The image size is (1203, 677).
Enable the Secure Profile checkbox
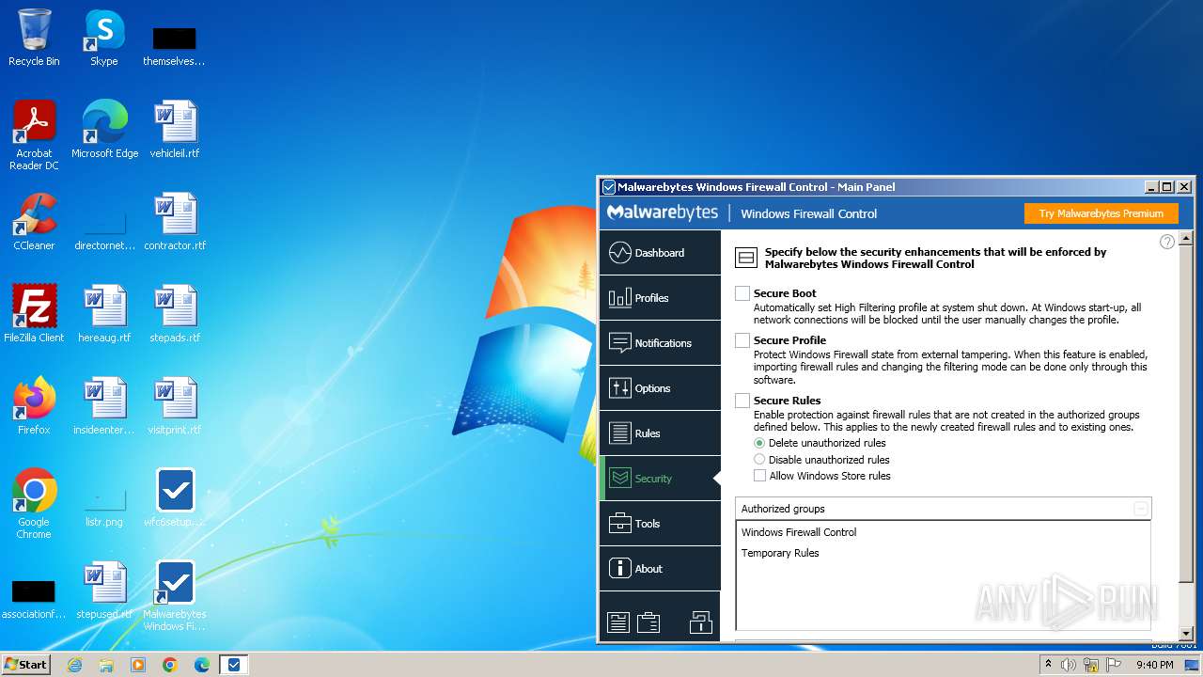click(742, 340)
